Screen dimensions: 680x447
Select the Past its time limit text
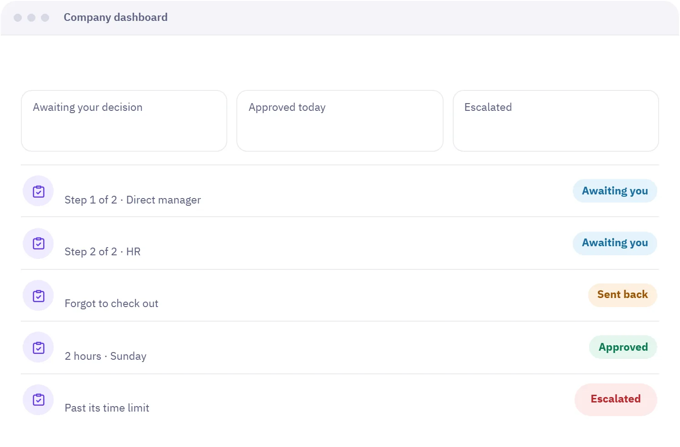(107, 408)
